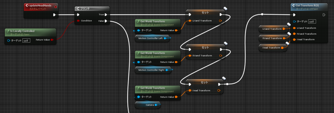Image resolution: width=334 pixels, height=113 pixels.
Task: Click the RHand Transform getter variable node
Action: tap(273, 38)
